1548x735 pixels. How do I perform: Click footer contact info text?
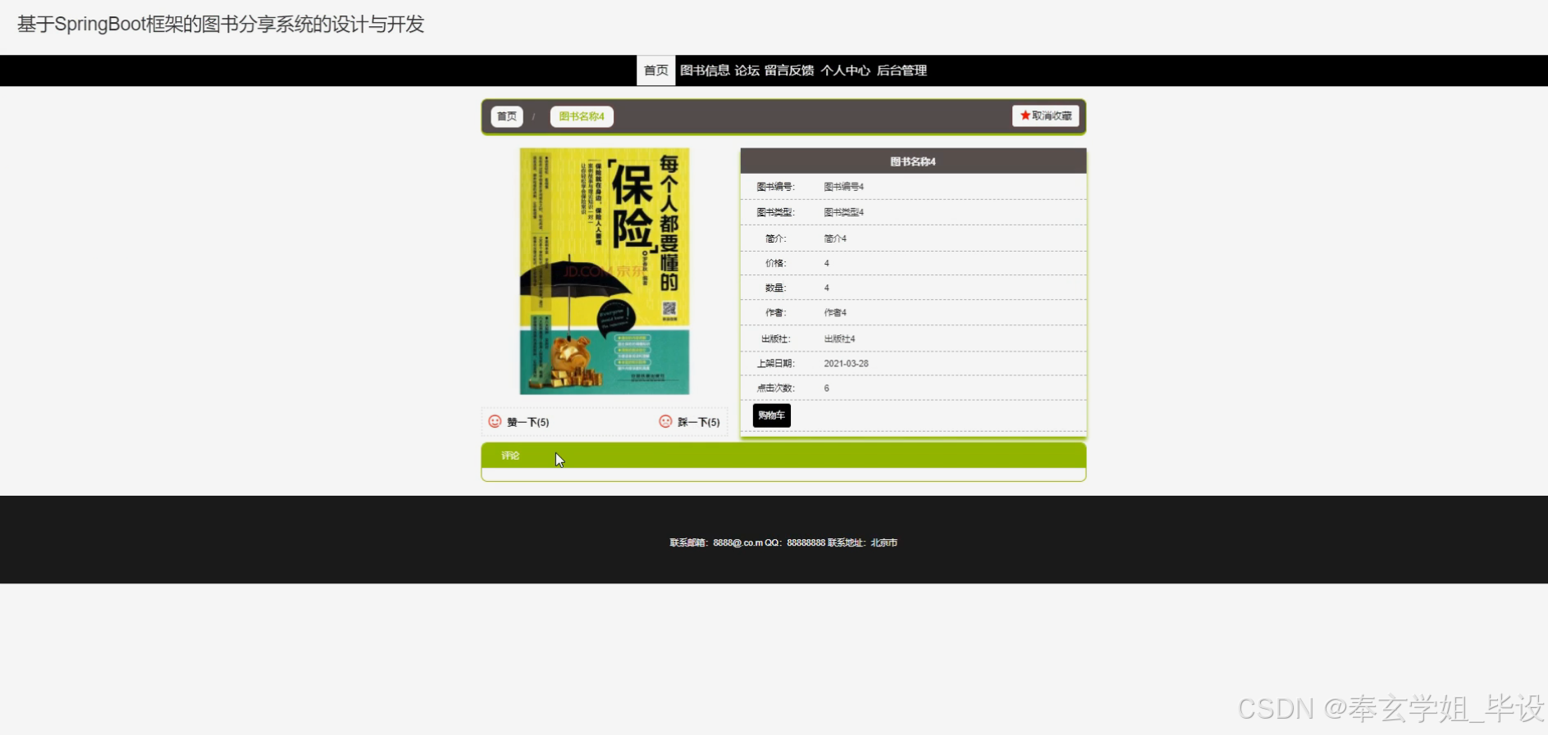tap(783, 542)
